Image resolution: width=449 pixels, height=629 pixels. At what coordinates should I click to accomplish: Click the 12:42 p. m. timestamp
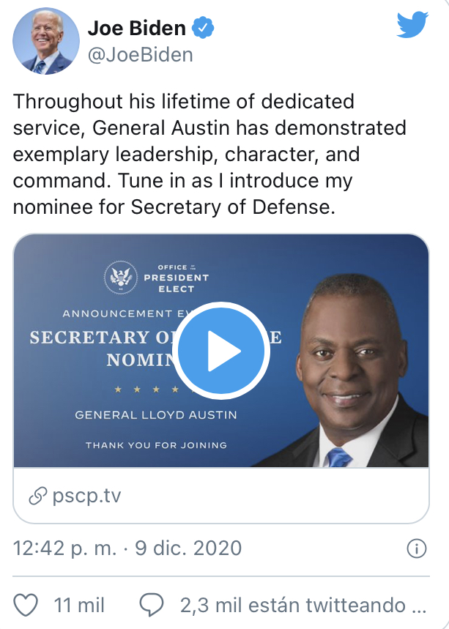point(64,548)
